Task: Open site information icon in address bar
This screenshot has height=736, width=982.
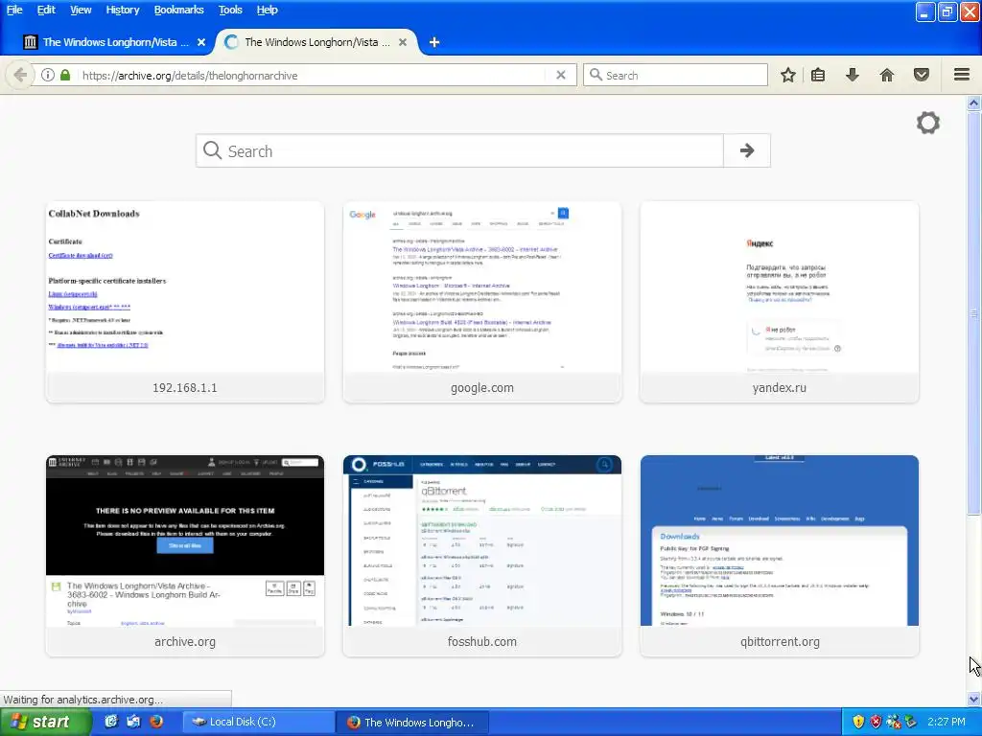Action: point(48,75)
